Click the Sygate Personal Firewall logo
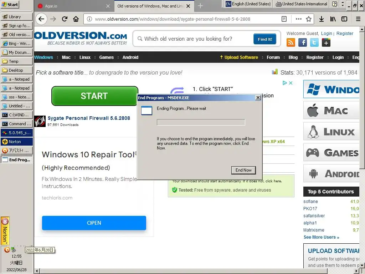Screen dimensions: 365x274 coord(40,121)
